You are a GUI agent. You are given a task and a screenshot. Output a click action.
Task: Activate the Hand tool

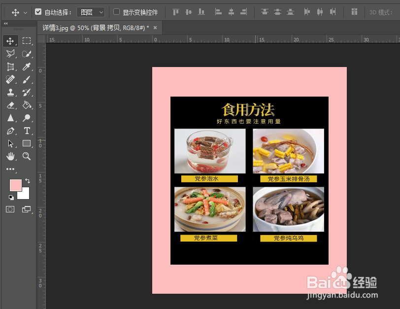point(10,156)
